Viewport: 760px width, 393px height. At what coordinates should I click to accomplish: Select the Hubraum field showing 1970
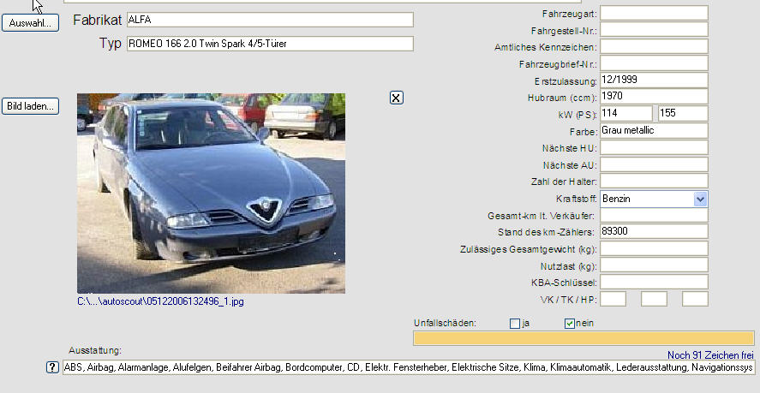[654, 97]
